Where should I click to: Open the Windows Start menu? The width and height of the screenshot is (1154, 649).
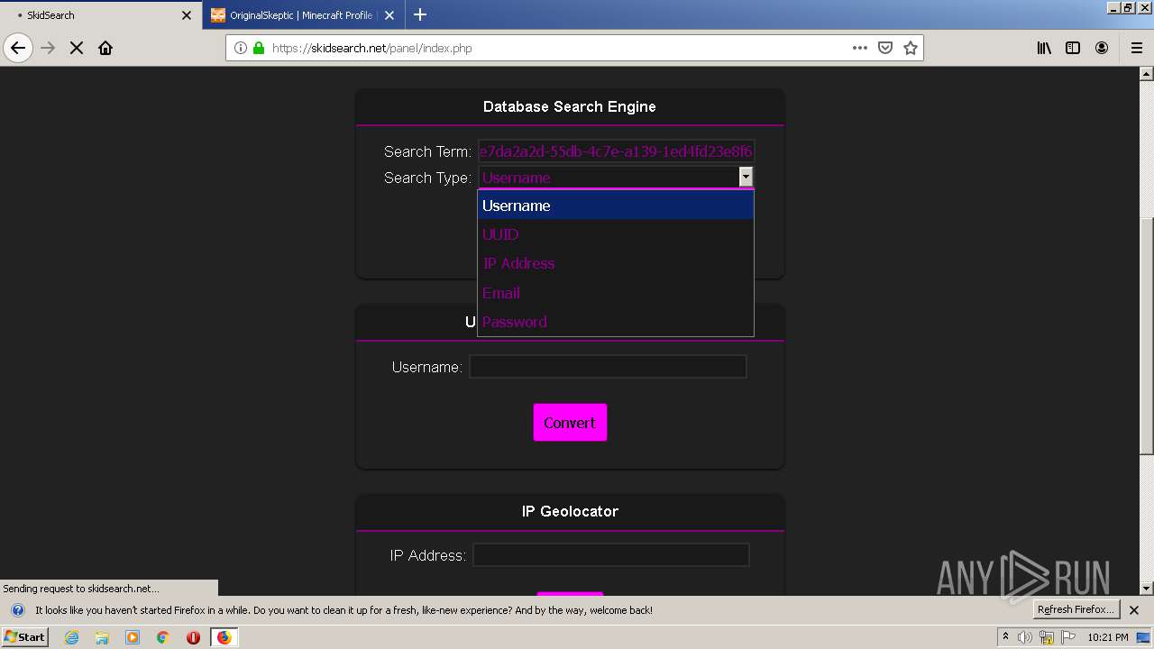tap(24, 636)
